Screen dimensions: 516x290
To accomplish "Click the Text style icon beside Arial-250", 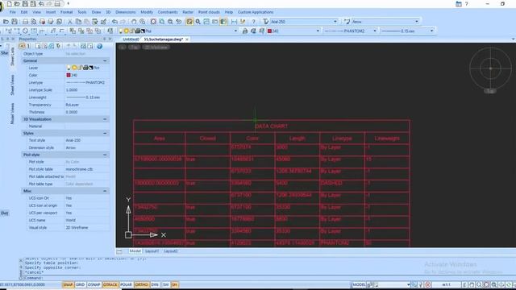I will click(x=265, y=22).
